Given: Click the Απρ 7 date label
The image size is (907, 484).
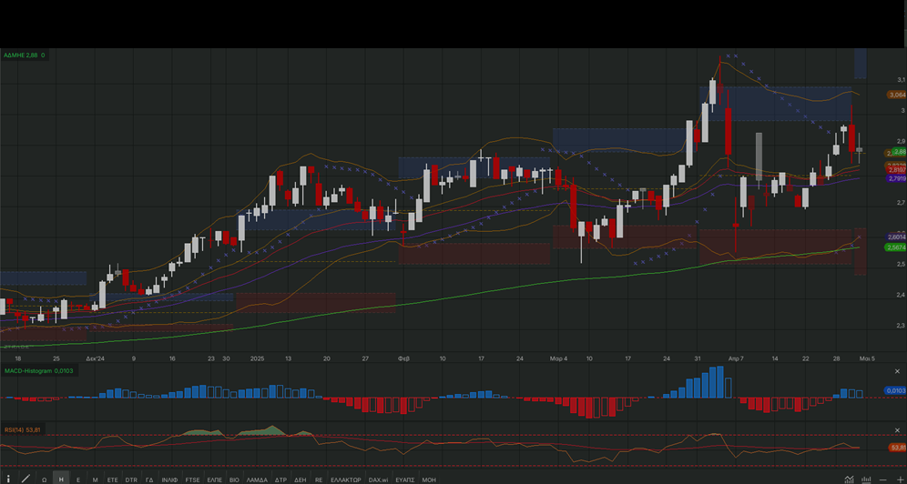Looking at the screenshot, I should 736,358.
